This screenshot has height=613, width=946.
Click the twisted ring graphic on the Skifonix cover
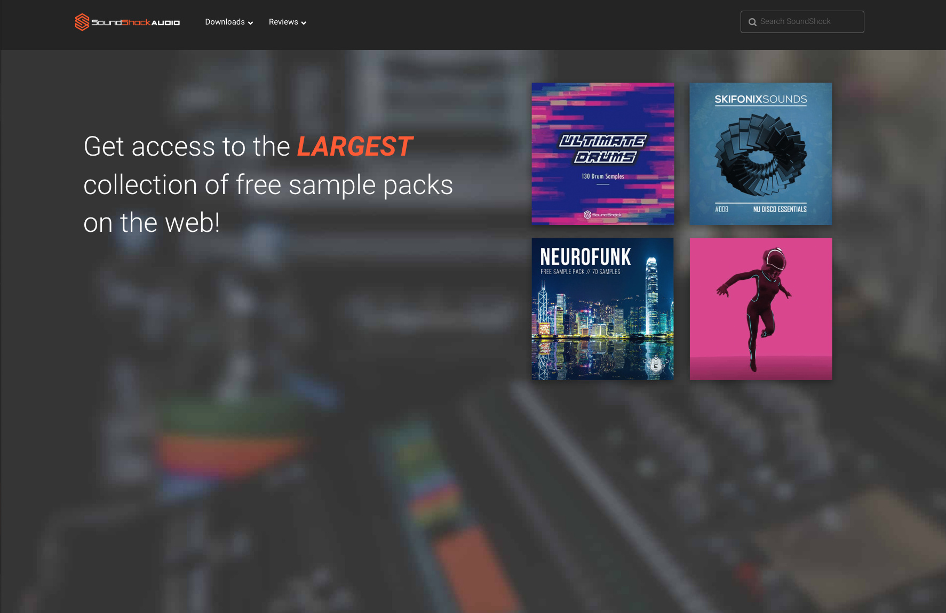760,155
